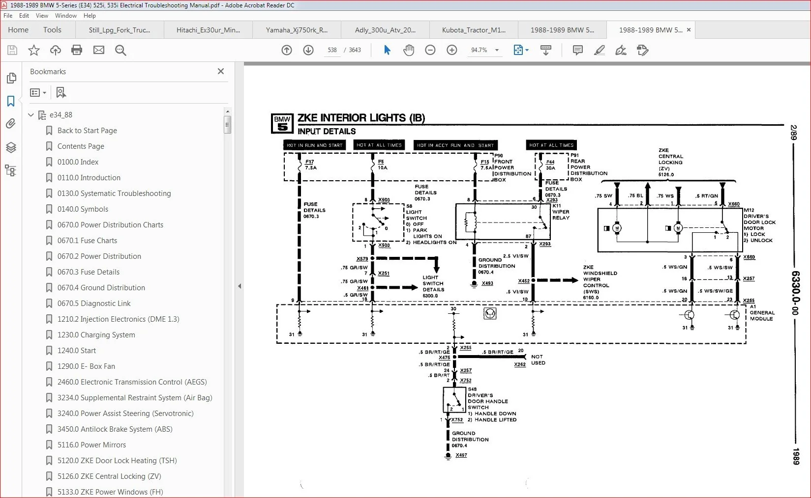Open attachments paperclip panel

[x=11, y=124]
